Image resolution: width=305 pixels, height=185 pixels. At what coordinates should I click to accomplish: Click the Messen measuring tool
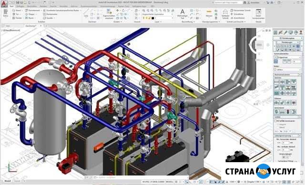(209, 13)
